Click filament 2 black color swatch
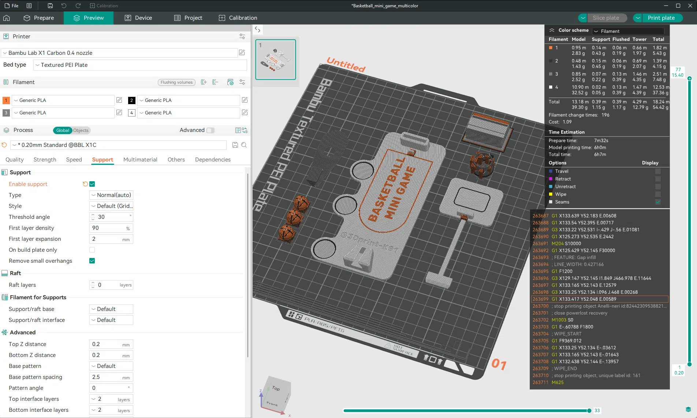697x418 pixels. point(132,100)
